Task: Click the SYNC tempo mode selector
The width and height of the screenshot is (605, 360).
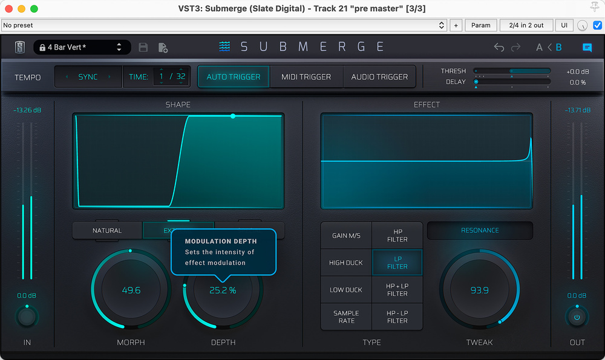Action: point(88,77)
